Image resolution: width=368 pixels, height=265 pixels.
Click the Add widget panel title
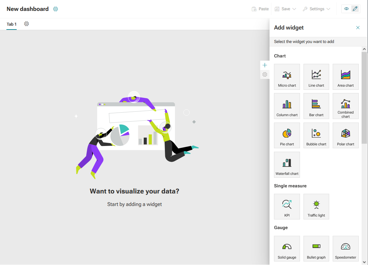click(x=289, y=28)
